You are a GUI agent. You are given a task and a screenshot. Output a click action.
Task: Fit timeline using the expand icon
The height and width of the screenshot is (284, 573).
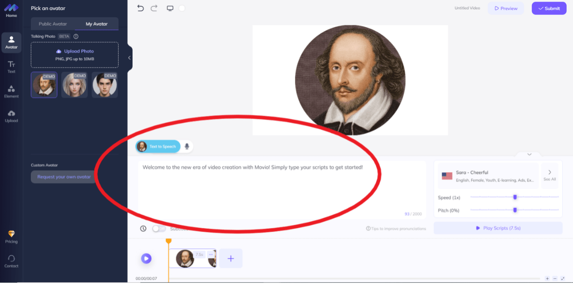[x=563, y=278]
